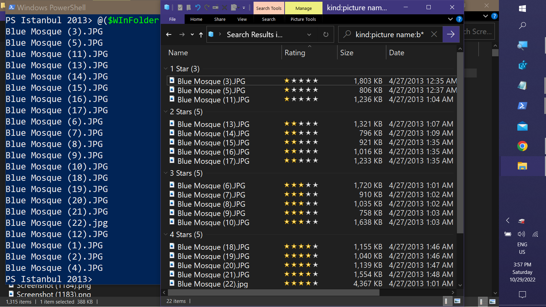Switch to the View ribbon tab
The height and width of the screenshot is (307, 546).
[242, 19]
